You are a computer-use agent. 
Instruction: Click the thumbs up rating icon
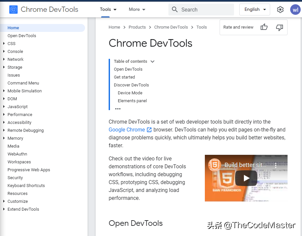tap(264, 27)
